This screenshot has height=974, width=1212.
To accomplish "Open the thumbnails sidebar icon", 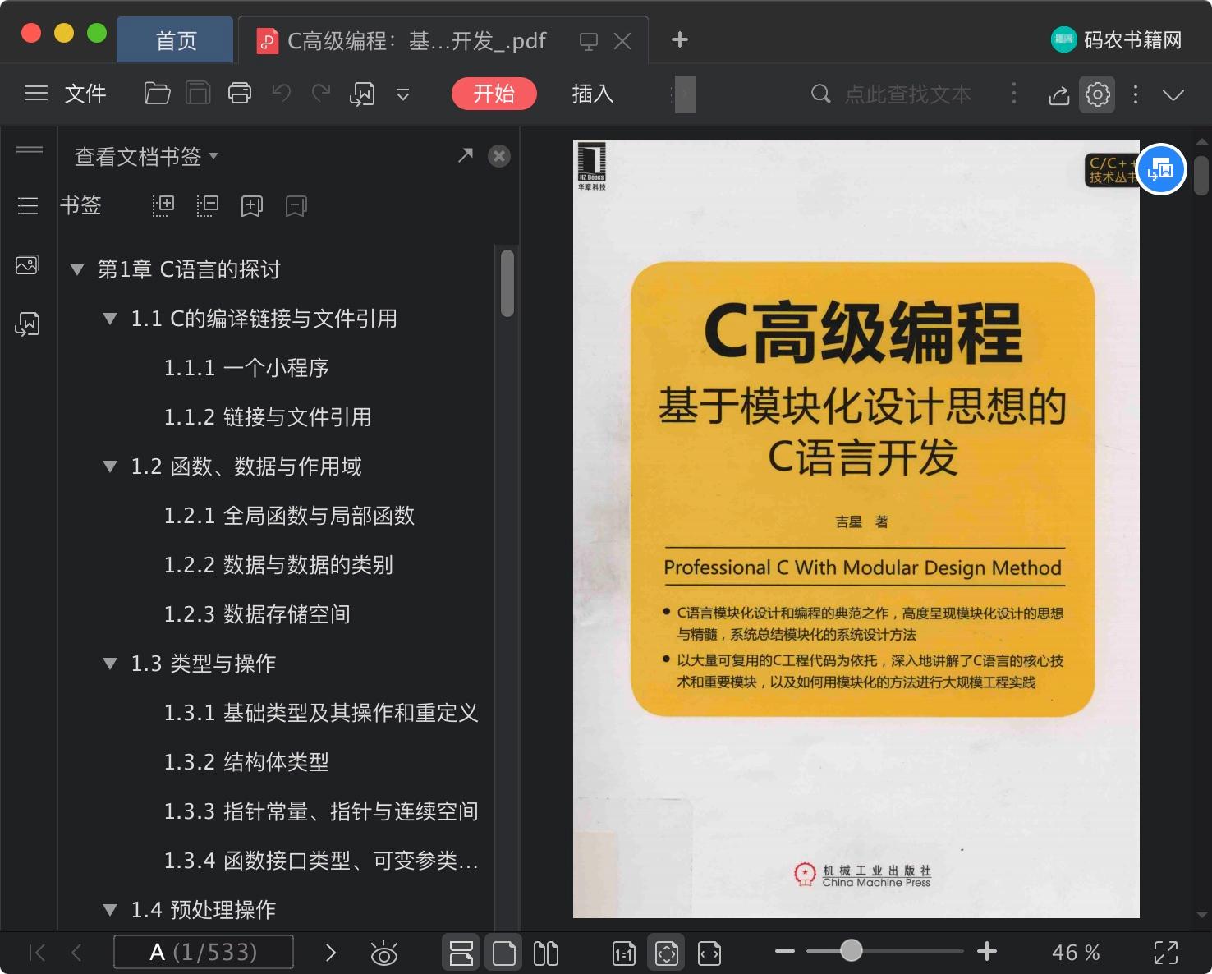I will pyautogui.click(x=27, y=265).
